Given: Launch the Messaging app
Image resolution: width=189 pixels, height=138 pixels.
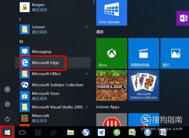Looking at the screenshot, I should pyautogui.click(x=53, y=52).
